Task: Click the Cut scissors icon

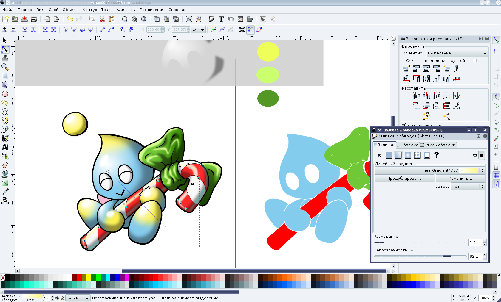Action: tap(102, 19)
